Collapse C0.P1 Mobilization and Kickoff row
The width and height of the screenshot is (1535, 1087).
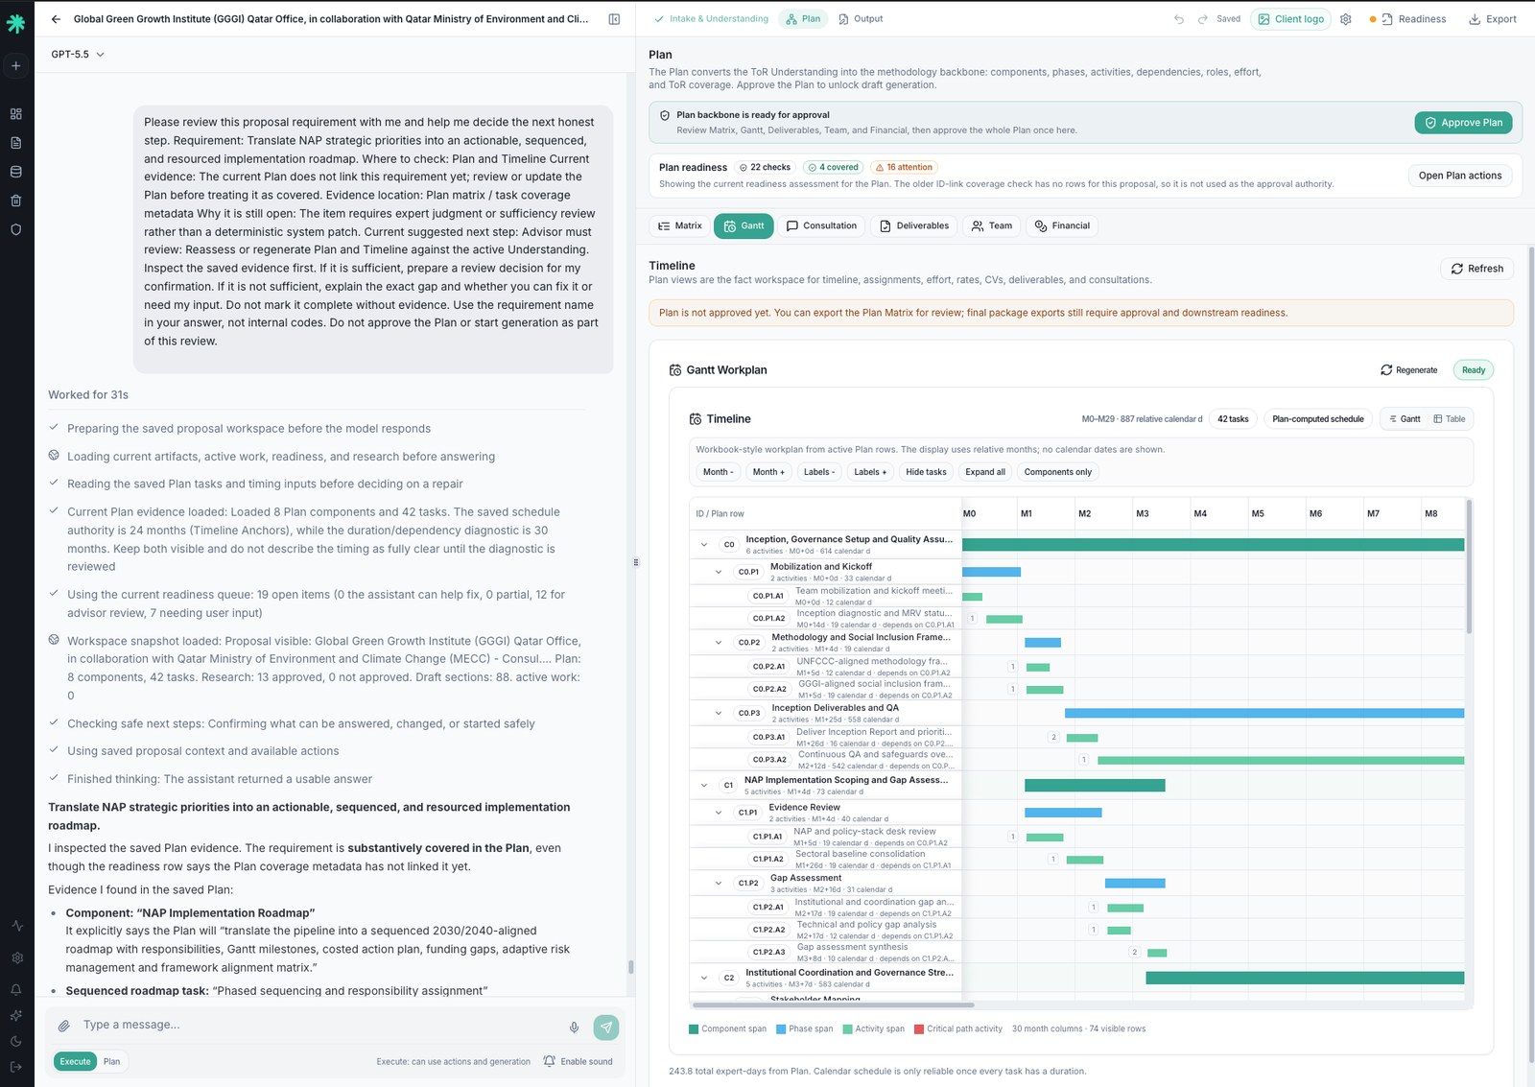pos(719,572)
